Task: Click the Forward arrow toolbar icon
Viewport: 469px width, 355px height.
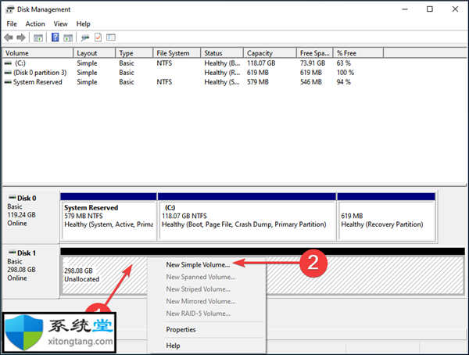Action: (x=21, y=38)
